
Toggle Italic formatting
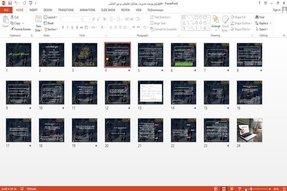pyautogui.click(x=67, y=27)
